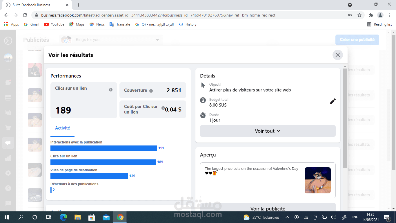Click the dialog vertical scrollbar
The image size is (396, 223).
[x=345, y=118]
